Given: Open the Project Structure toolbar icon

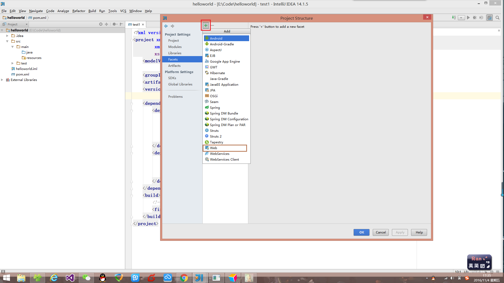Looking at the screenshot, I should [x=490, y=18].
